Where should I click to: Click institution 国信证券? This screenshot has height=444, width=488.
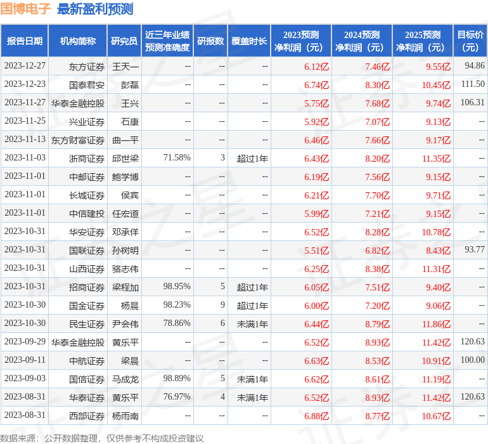[87, 379]
